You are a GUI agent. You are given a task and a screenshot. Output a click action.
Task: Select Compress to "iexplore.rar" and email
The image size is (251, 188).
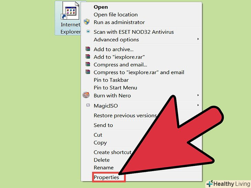(x=139, y=72)
